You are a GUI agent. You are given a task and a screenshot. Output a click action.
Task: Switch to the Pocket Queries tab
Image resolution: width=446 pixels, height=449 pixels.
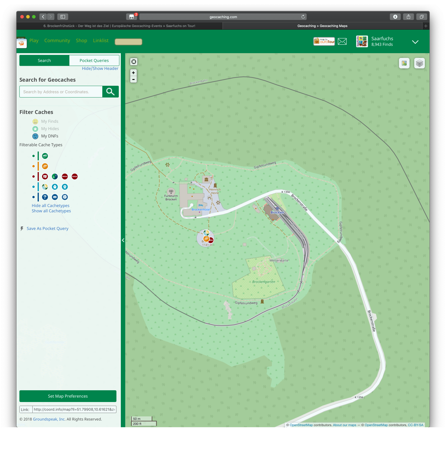(x=94, y=60)
